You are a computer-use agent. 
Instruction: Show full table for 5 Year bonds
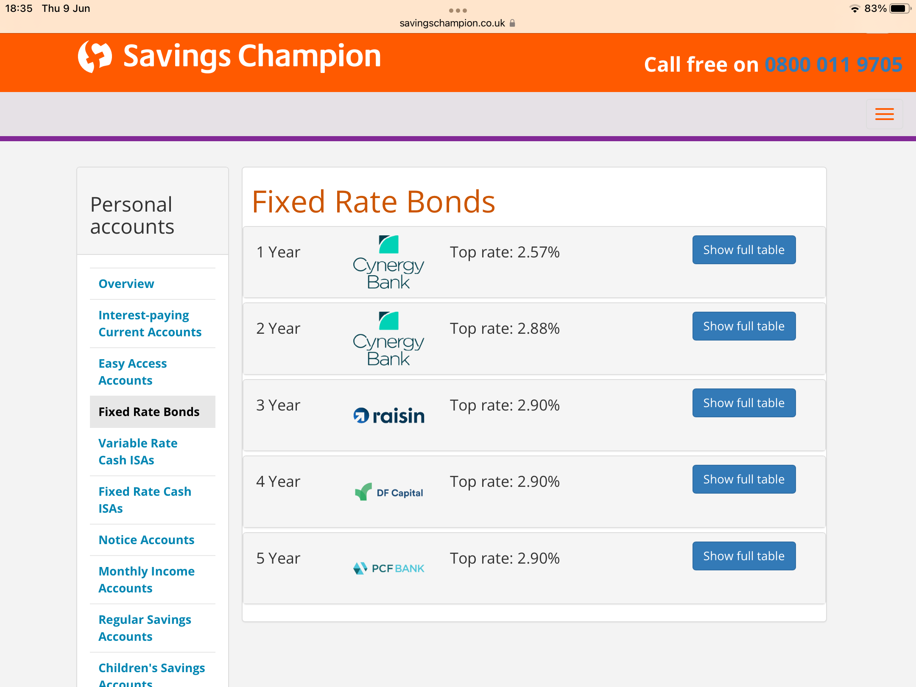click(744, 556)
